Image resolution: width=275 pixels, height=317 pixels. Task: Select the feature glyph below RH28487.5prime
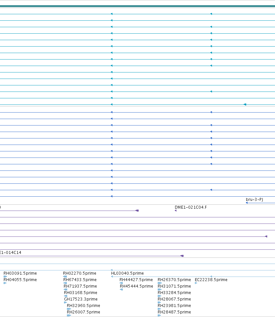point(159,315)
